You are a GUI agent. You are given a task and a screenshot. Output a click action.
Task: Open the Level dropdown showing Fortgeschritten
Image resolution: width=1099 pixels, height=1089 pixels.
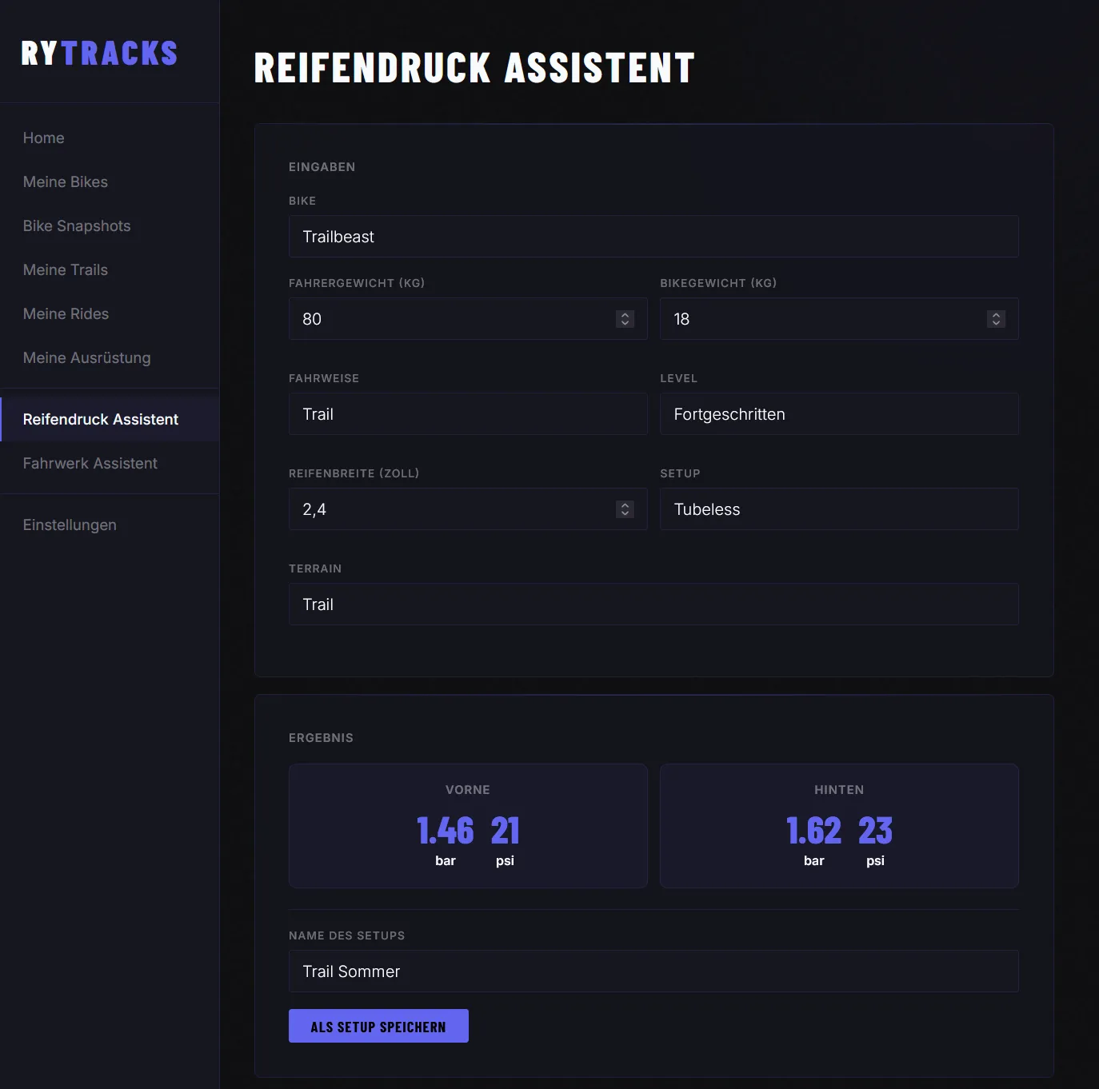(838, 414)
